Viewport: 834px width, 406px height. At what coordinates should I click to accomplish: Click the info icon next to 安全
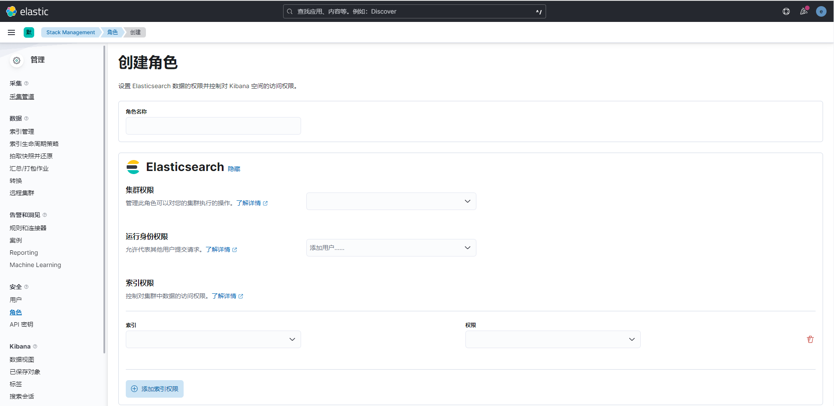pos(26,287)
